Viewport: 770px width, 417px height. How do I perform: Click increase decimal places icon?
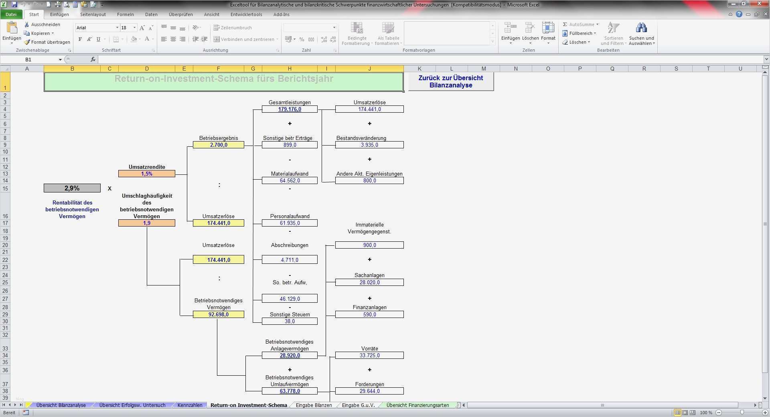coord(324,39)
